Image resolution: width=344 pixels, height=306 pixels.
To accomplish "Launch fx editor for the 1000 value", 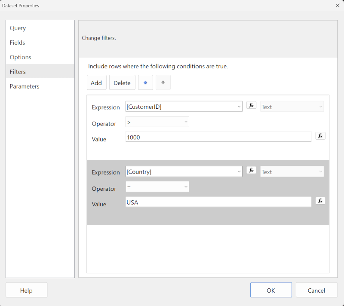I will (320, 135).
